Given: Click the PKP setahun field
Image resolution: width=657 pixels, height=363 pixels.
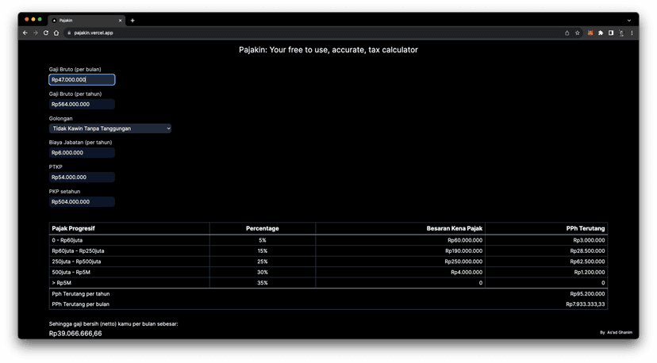Looking at the screenshot, I should point(82,202).
